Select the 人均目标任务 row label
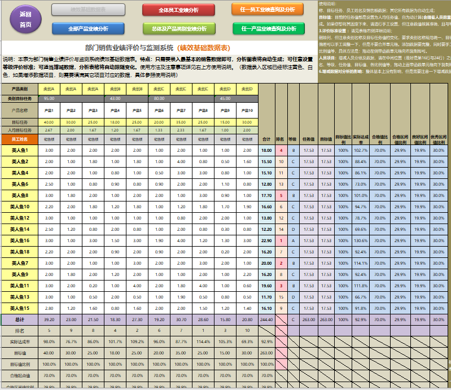Viewport: 451px width, 390px height. pos(20,130)
